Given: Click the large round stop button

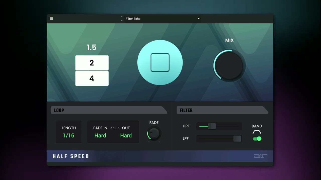Looking at the screenshot, I should tap(160, 62).
